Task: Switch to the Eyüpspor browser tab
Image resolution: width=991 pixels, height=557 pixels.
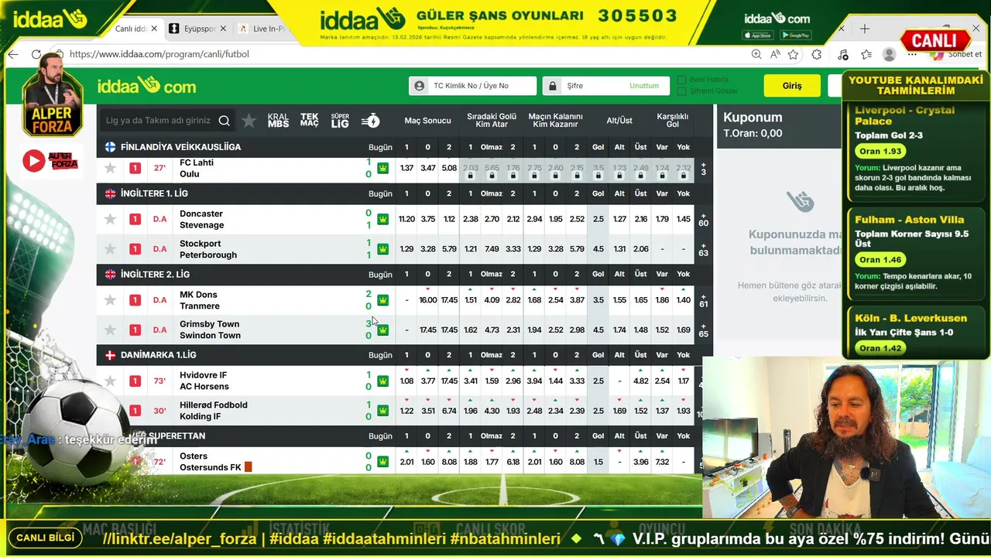Action: [x=200, y=29]
